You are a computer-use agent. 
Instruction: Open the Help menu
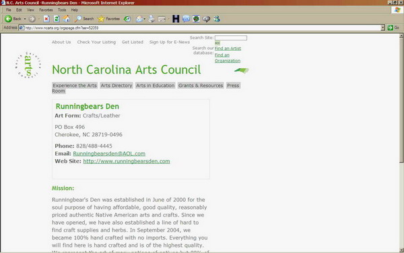click(x=75, y=10)
